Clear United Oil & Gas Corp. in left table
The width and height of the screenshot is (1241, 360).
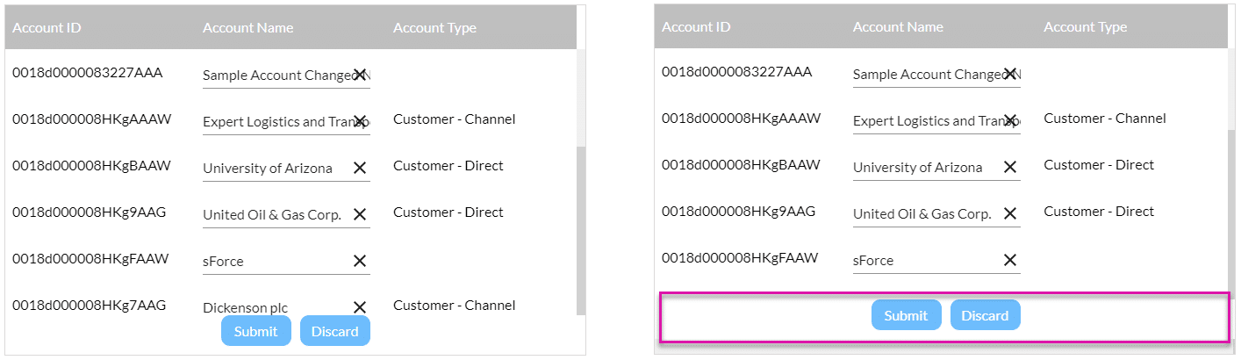coord(360,214)
